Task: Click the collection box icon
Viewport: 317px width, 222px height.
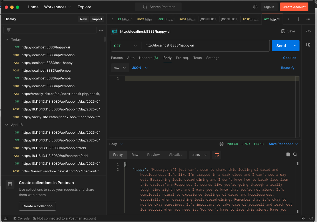Action: click(x=10, y=184)
